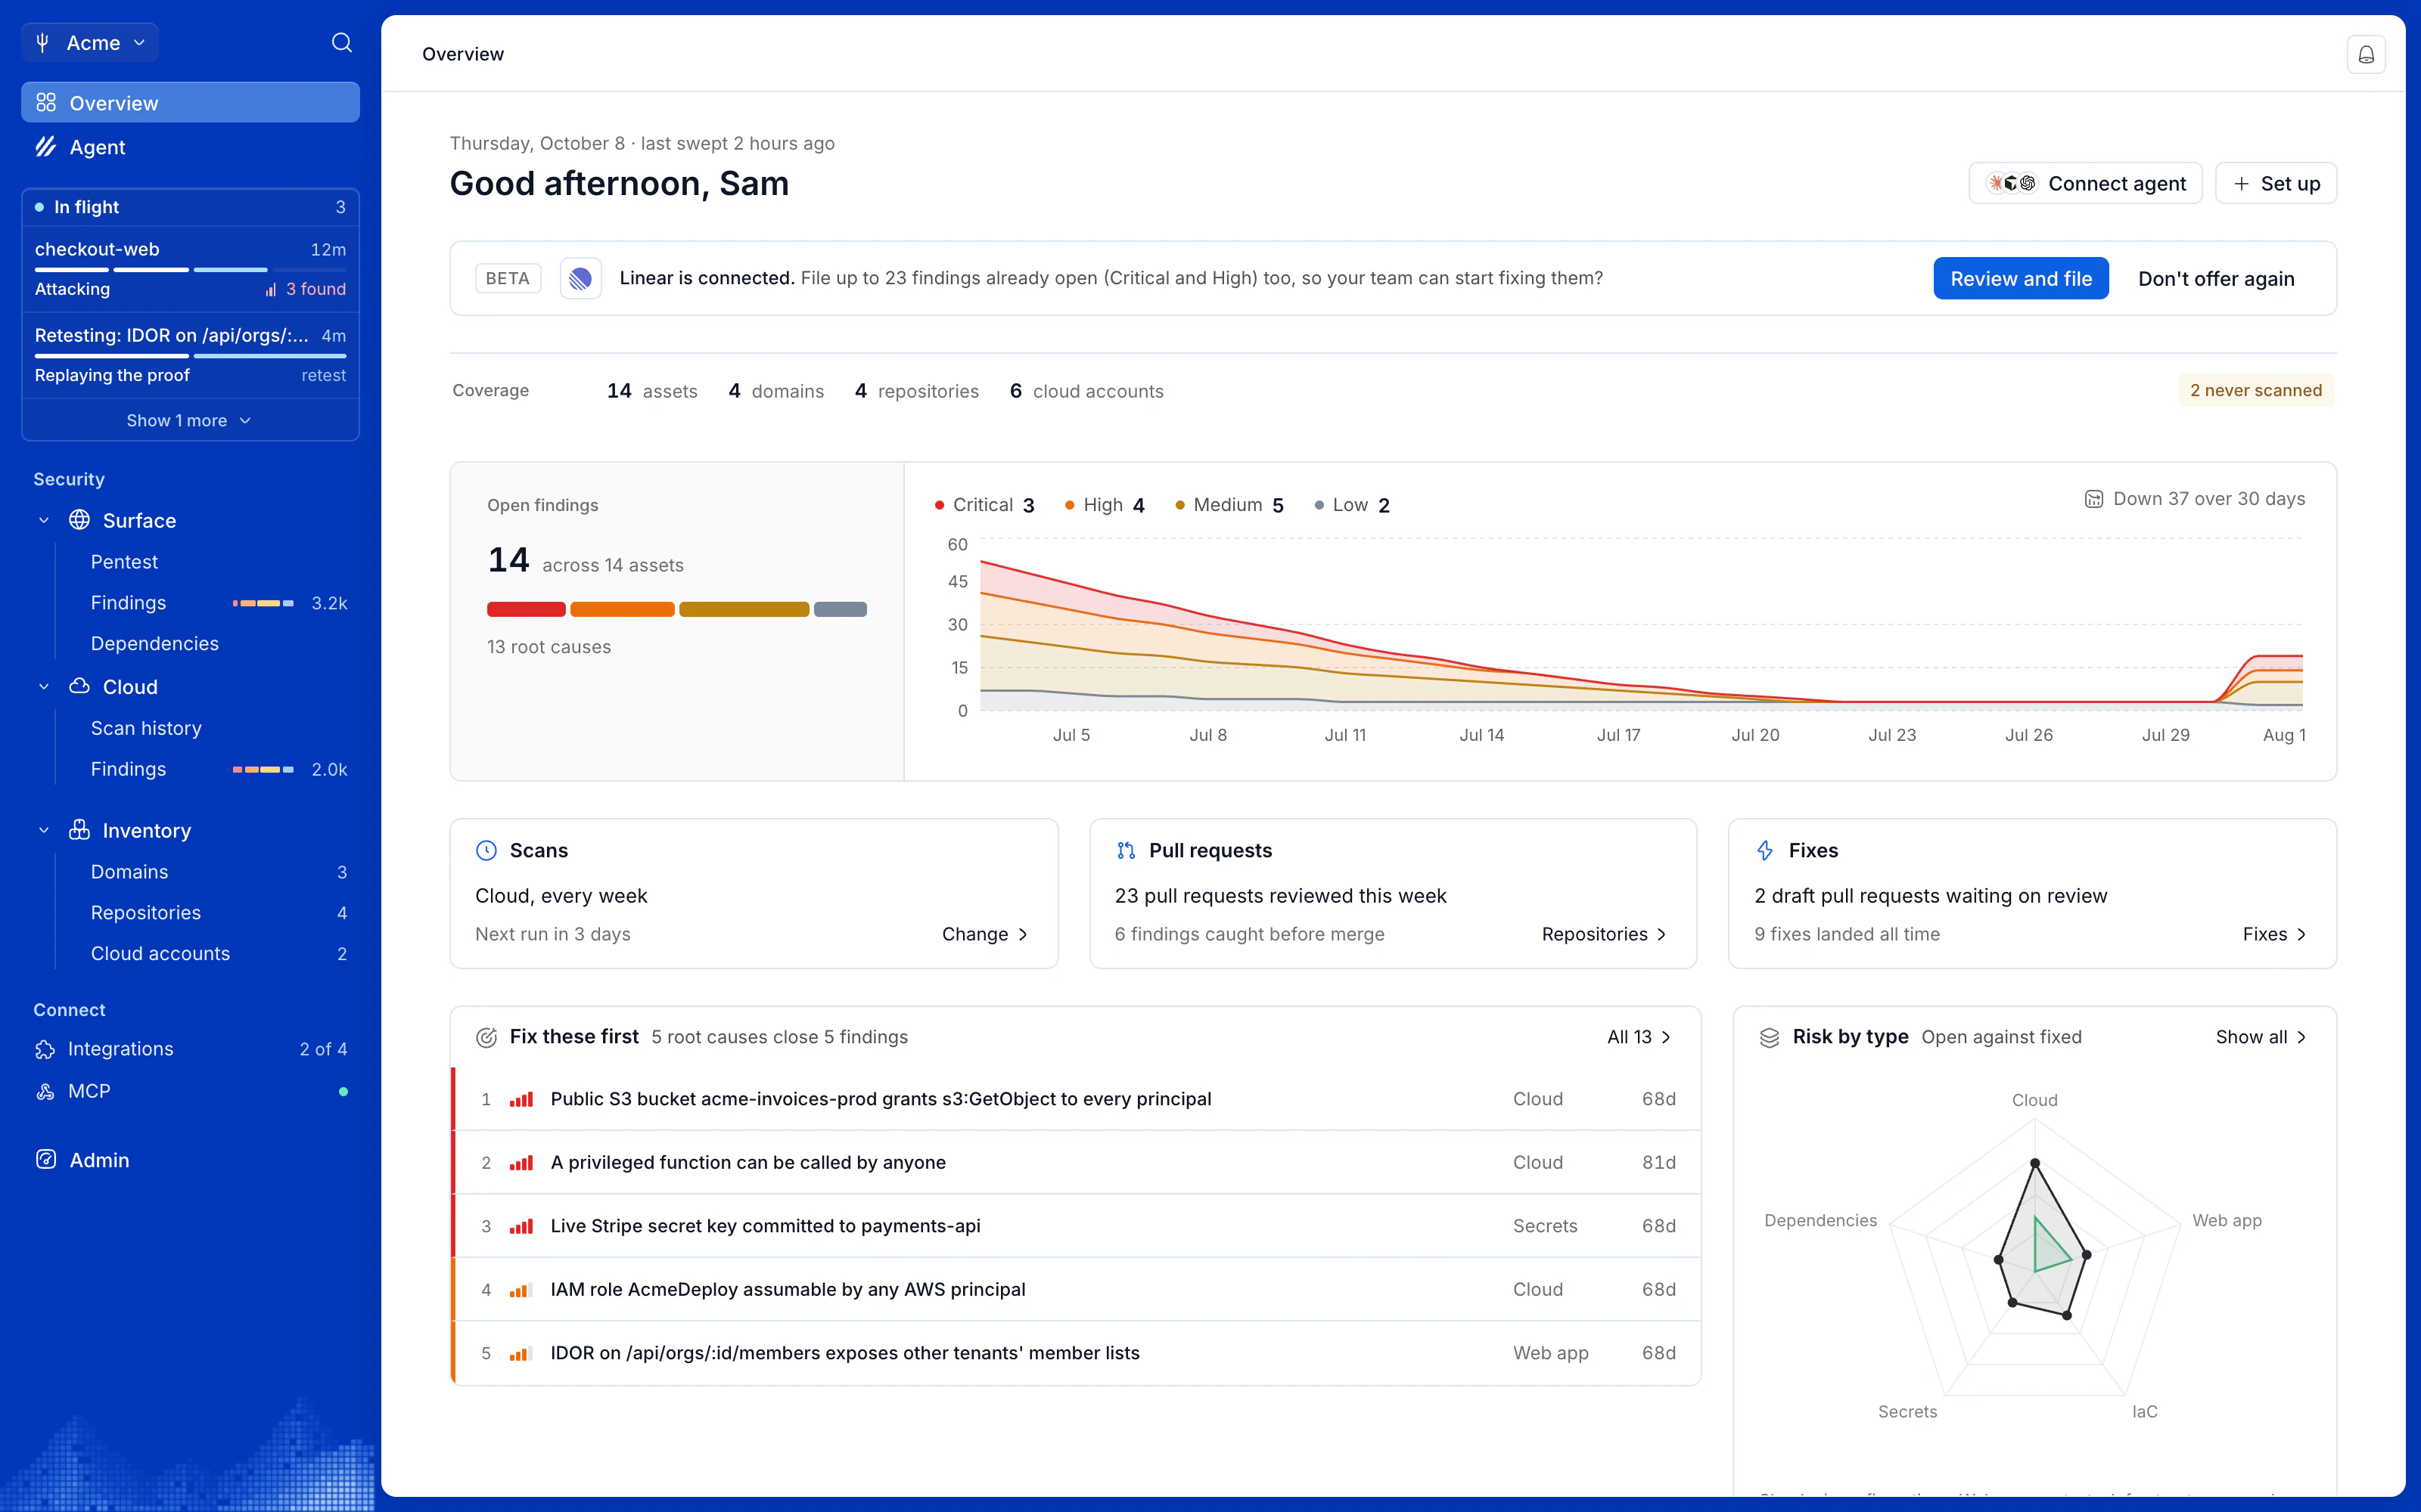Click the Connect agent button

click(x=2085, y=183)
